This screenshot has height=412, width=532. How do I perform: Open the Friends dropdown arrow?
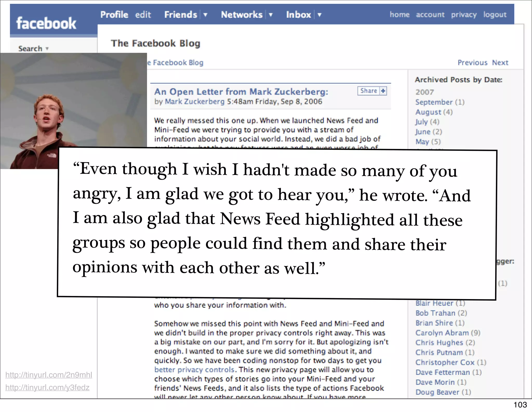(x=205, y=15)
